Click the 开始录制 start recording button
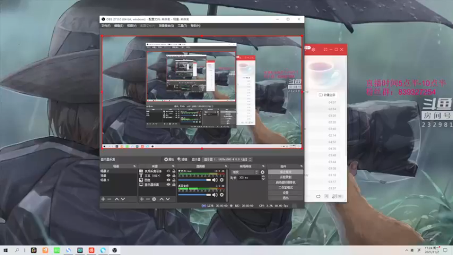This screenshot has width=453, height=255. (x=285, y=177)
